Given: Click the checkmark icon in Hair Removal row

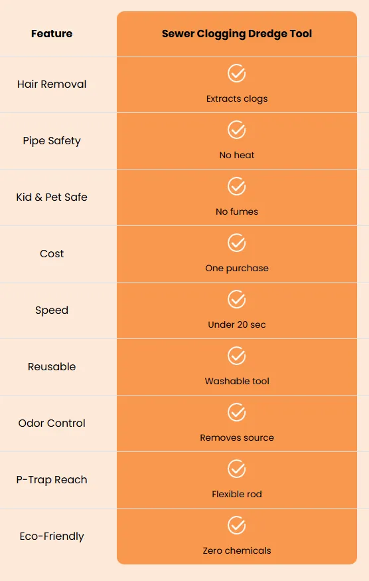Looking at the screenshot, I should tap(236, 73).
